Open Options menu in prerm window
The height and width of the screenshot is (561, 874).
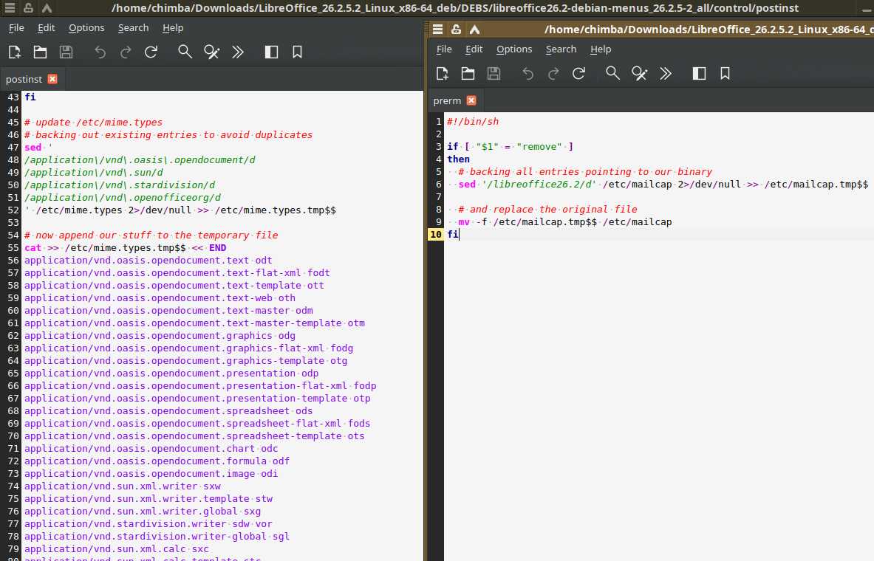[x=514, y=49]
